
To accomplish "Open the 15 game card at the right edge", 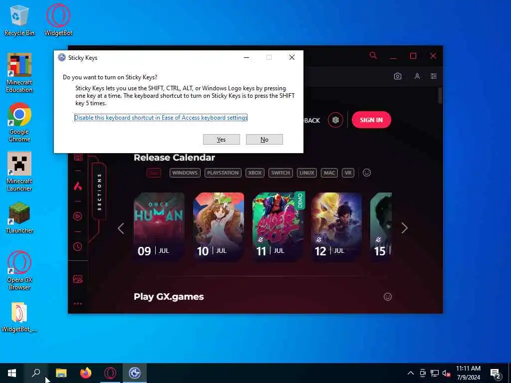I will pos(381,226).
